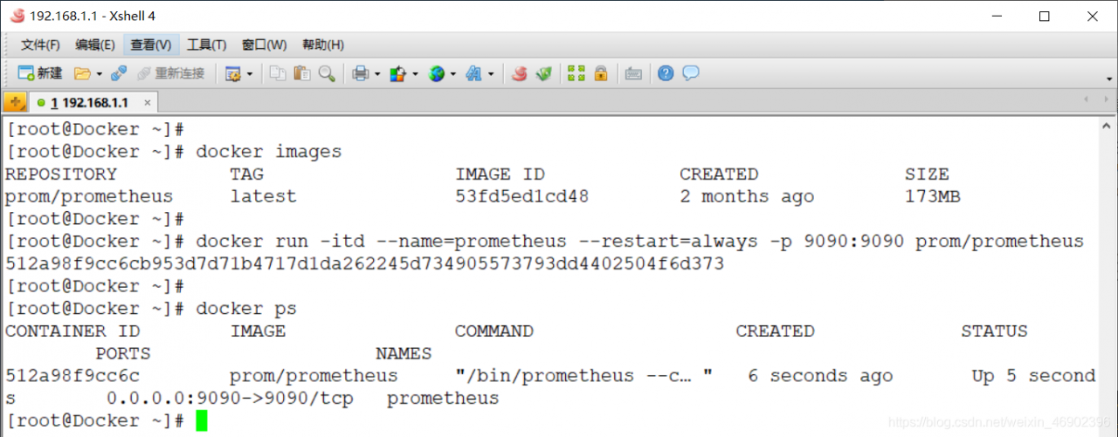Open the 窗口(W) menu
The height and width of the screenshot is (437, 1118).
pos(264,44)
